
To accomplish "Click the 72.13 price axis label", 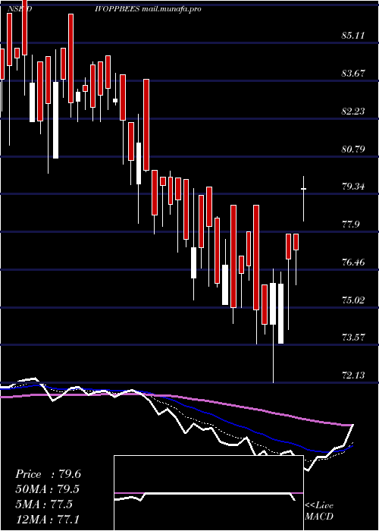I will tap(353, 375).
